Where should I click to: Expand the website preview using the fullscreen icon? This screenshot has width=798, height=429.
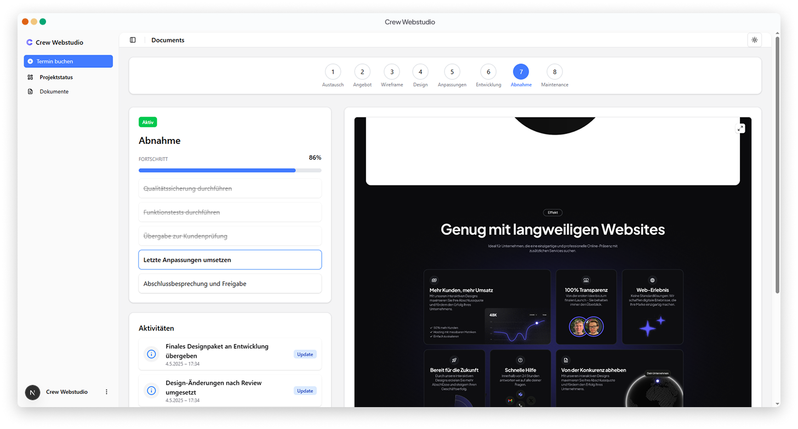(740, 128)
